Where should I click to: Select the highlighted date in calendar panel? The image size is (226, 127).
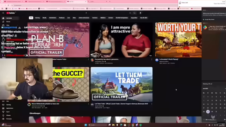pos(208,111)
